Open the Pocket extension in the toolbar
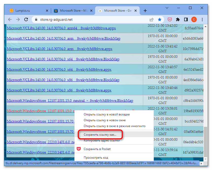Viewport: 212px width, 170px height. pyautogui.click(x=170, y=19)
